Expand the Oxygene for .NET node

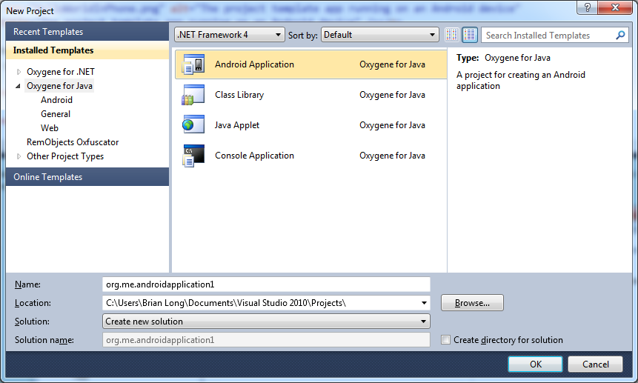tap(19, 72)
